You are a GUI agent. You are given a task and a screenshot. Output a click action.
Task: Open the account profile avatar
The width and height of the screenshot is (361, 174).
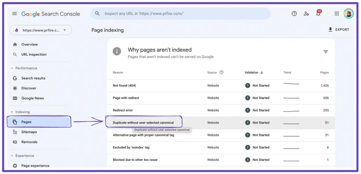coord(349,14)
